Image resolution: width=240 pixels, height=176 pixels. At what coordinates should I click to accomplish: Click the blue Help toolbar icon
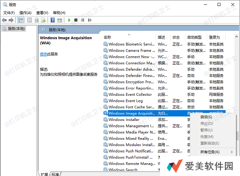pyautogui.click(x=53, y=20)
